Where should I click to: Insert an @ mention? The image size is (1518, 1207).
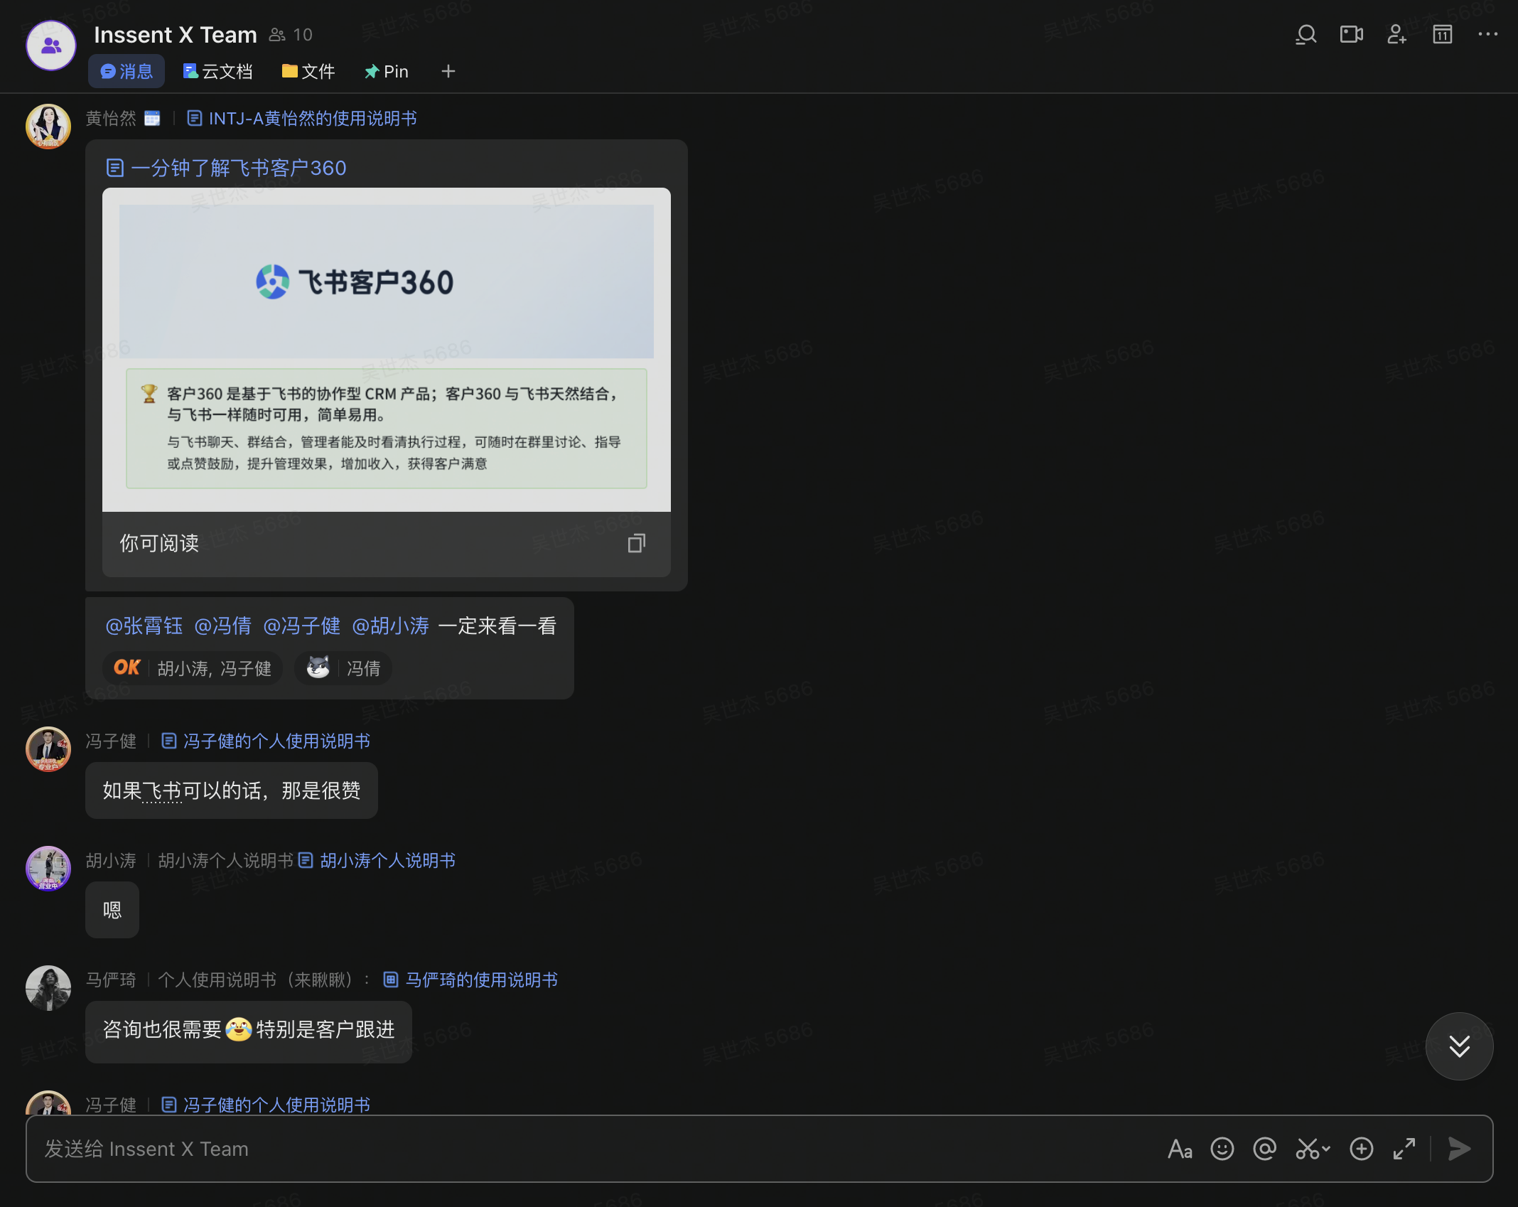pyautogui.click(x=1265, y=1149)
